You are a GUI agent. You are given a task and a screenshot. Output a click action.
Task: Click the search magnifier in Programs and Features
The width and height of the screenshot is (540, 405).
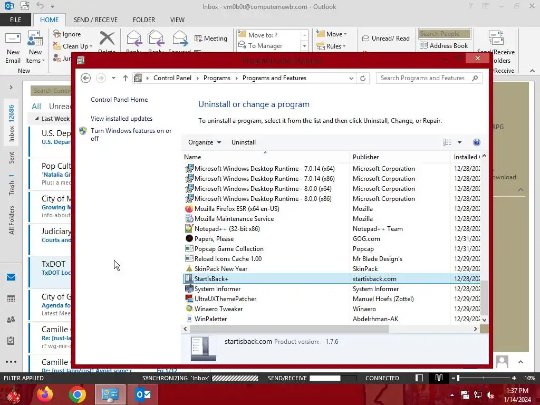click(x=475, y=78)
